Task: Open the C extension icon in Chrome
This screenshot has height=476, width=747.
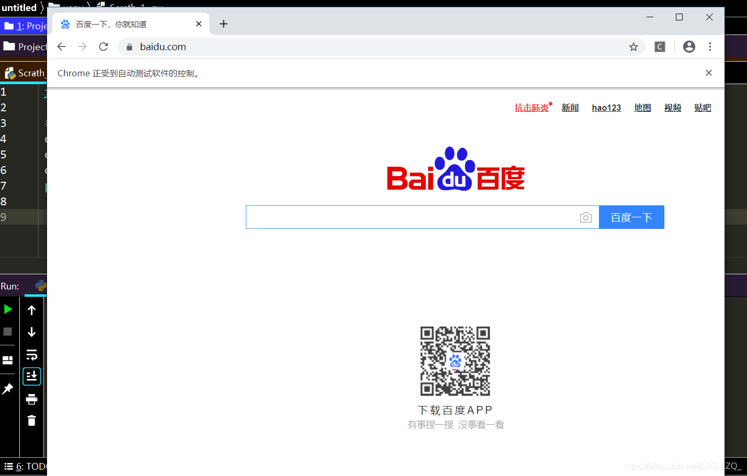Action: (660, 47)
